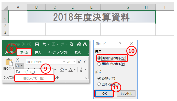Screen dimensions: 177x101
Task: Click the Undo arrow icon
Action: tap(45, 44)
